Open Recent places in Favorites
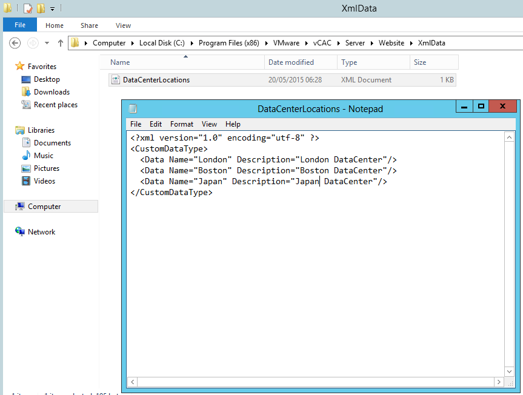Viewport: 523px width, 395px height. click(x=56, y=105)
